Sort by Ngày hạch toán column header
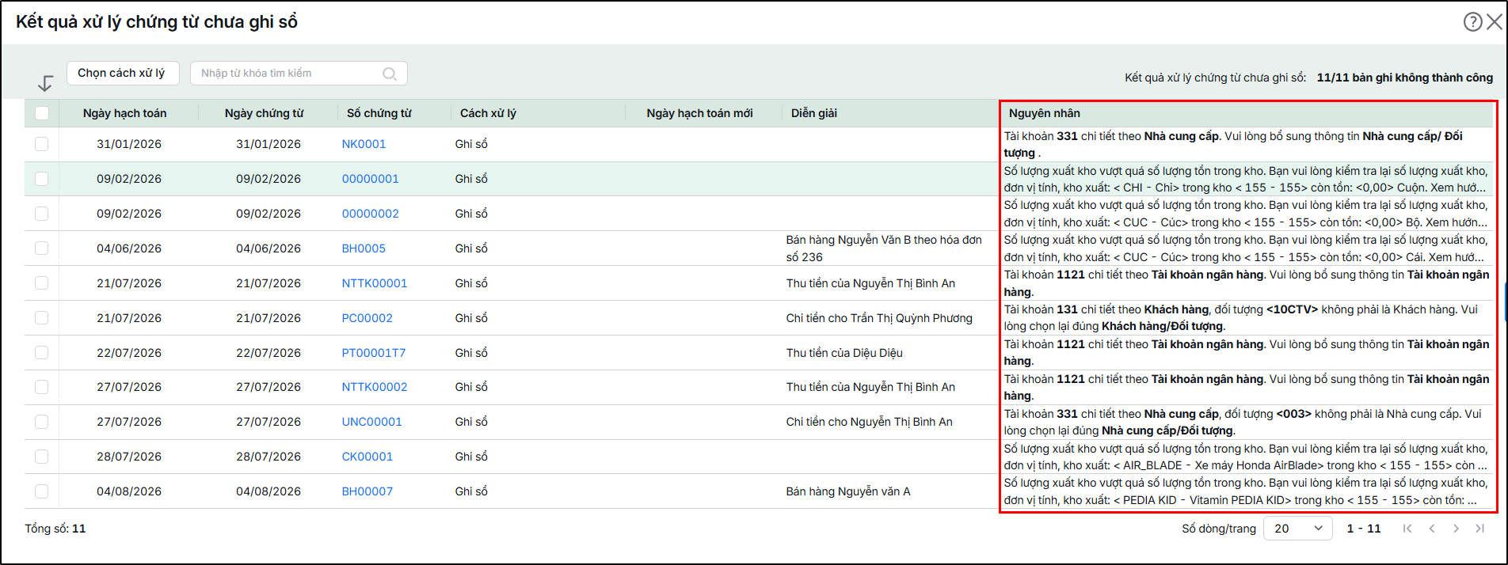The height and width of the screenshot is (565, 1508). click(124, 113)
